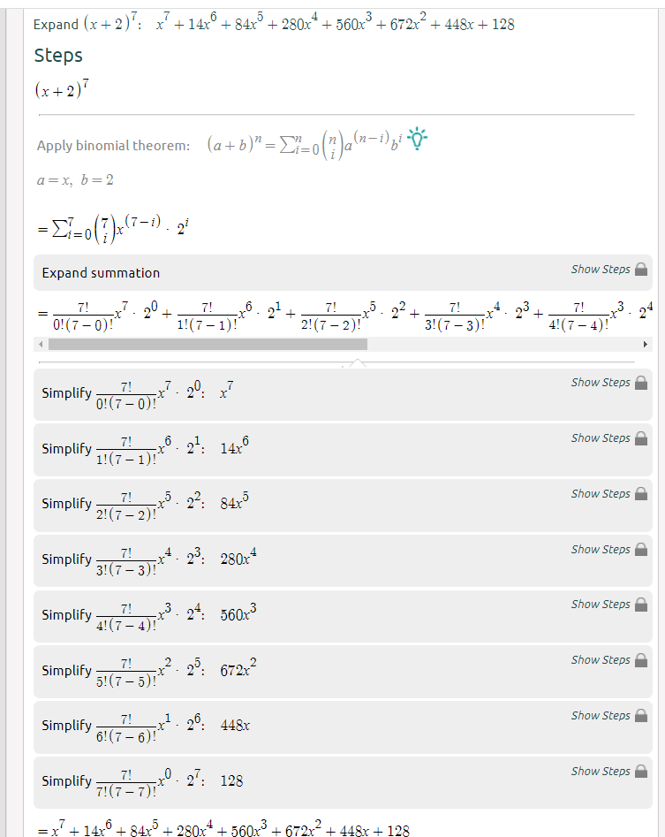This screenshot has height=837, width=665.
Task: Click the horizontal scrollbar thumb under expanded summation
Action: click(208, 345)
